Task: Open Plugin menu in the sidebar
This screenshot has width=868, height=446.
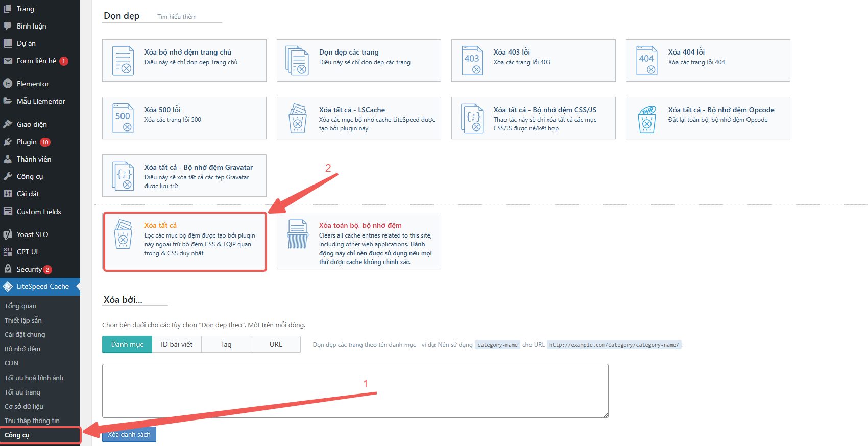Action: pos(27,142)
